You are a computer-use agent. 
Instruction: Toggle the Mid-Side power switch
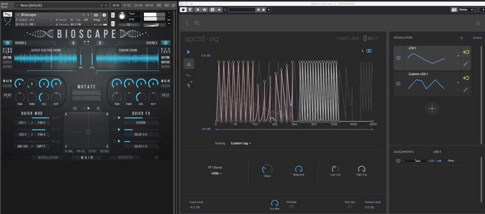tap(291, 206)
